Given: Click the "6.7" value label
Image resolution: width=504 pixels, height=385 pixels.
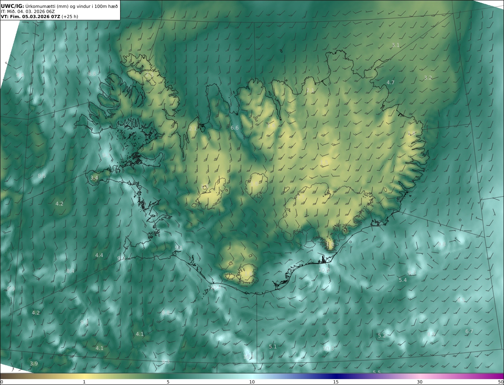Looking at the screenshot, I should point(469,331).
